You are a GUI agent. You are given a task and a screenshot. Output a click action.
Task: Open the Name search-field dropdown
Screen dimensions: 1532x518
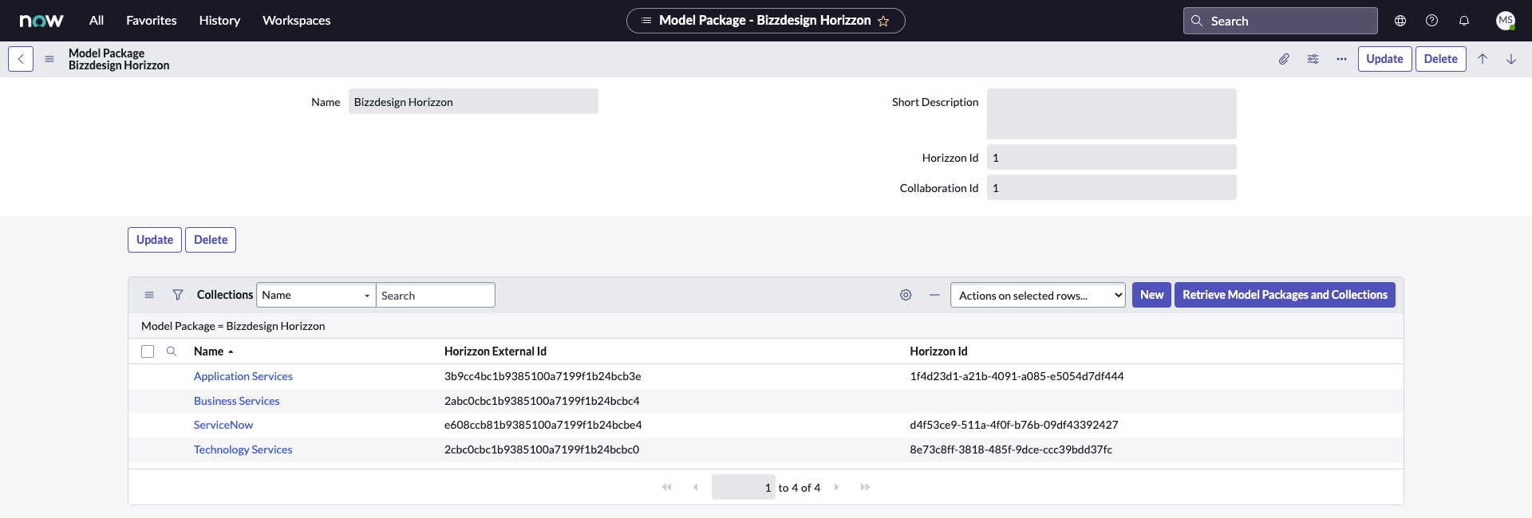click(x=316, y=295)
